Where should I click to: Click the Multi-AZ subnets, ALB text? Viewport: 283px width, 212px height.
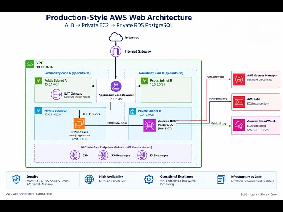(113, 181)
